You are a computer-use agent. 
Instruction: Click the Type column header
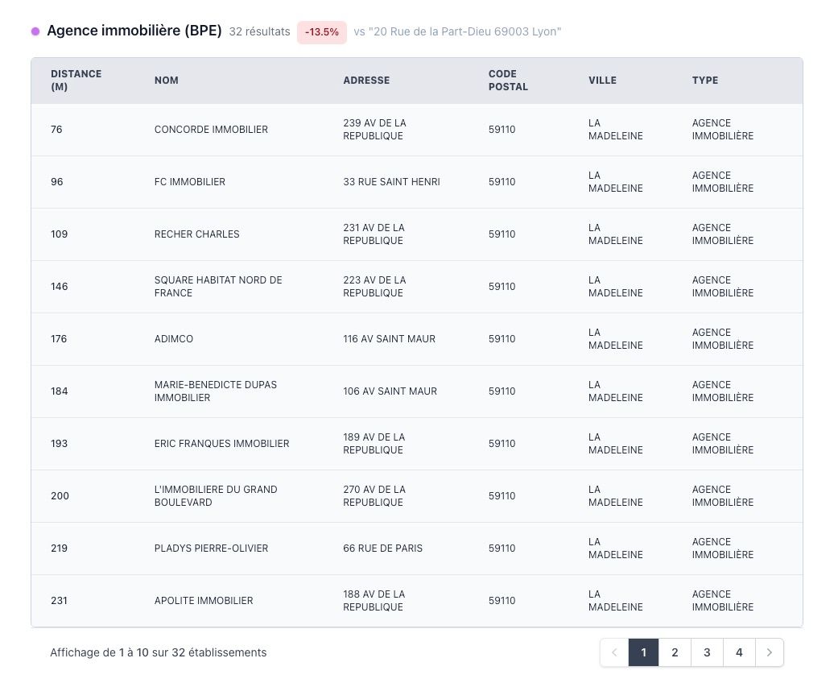[x=705, y=81]
